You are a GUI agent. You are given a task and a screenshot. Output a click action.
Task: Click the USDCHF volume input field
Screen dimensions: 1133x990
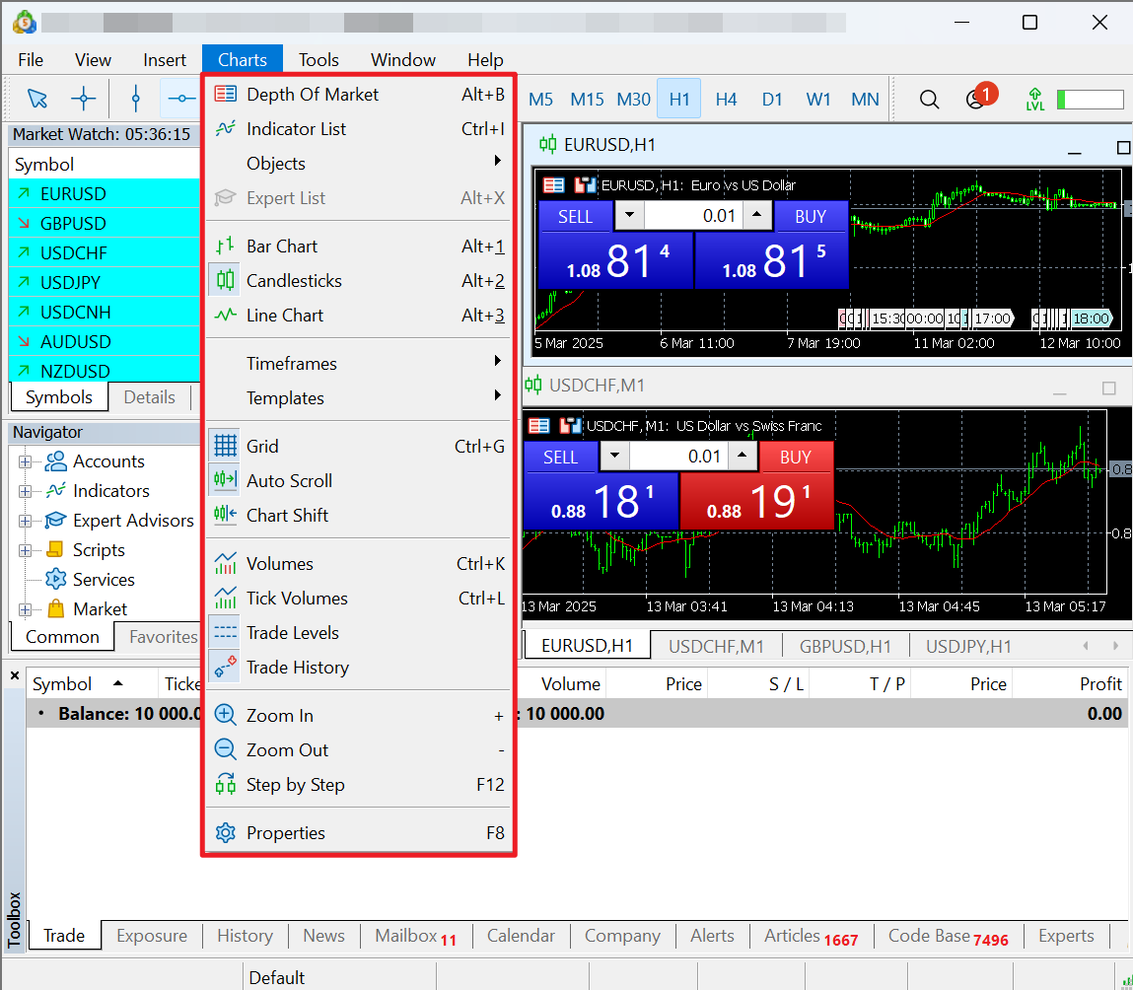[x=678, y=457]
